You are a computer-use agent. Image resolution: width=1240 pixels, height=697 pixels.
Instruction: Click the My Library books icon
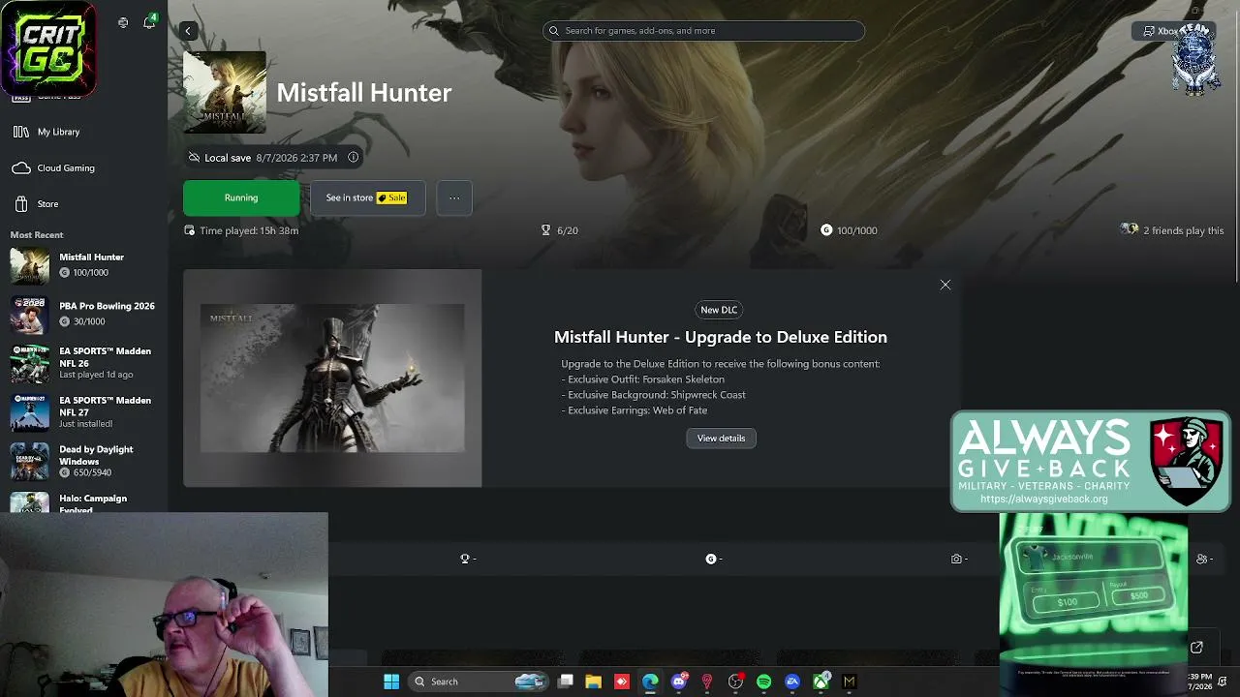[21, 132]
